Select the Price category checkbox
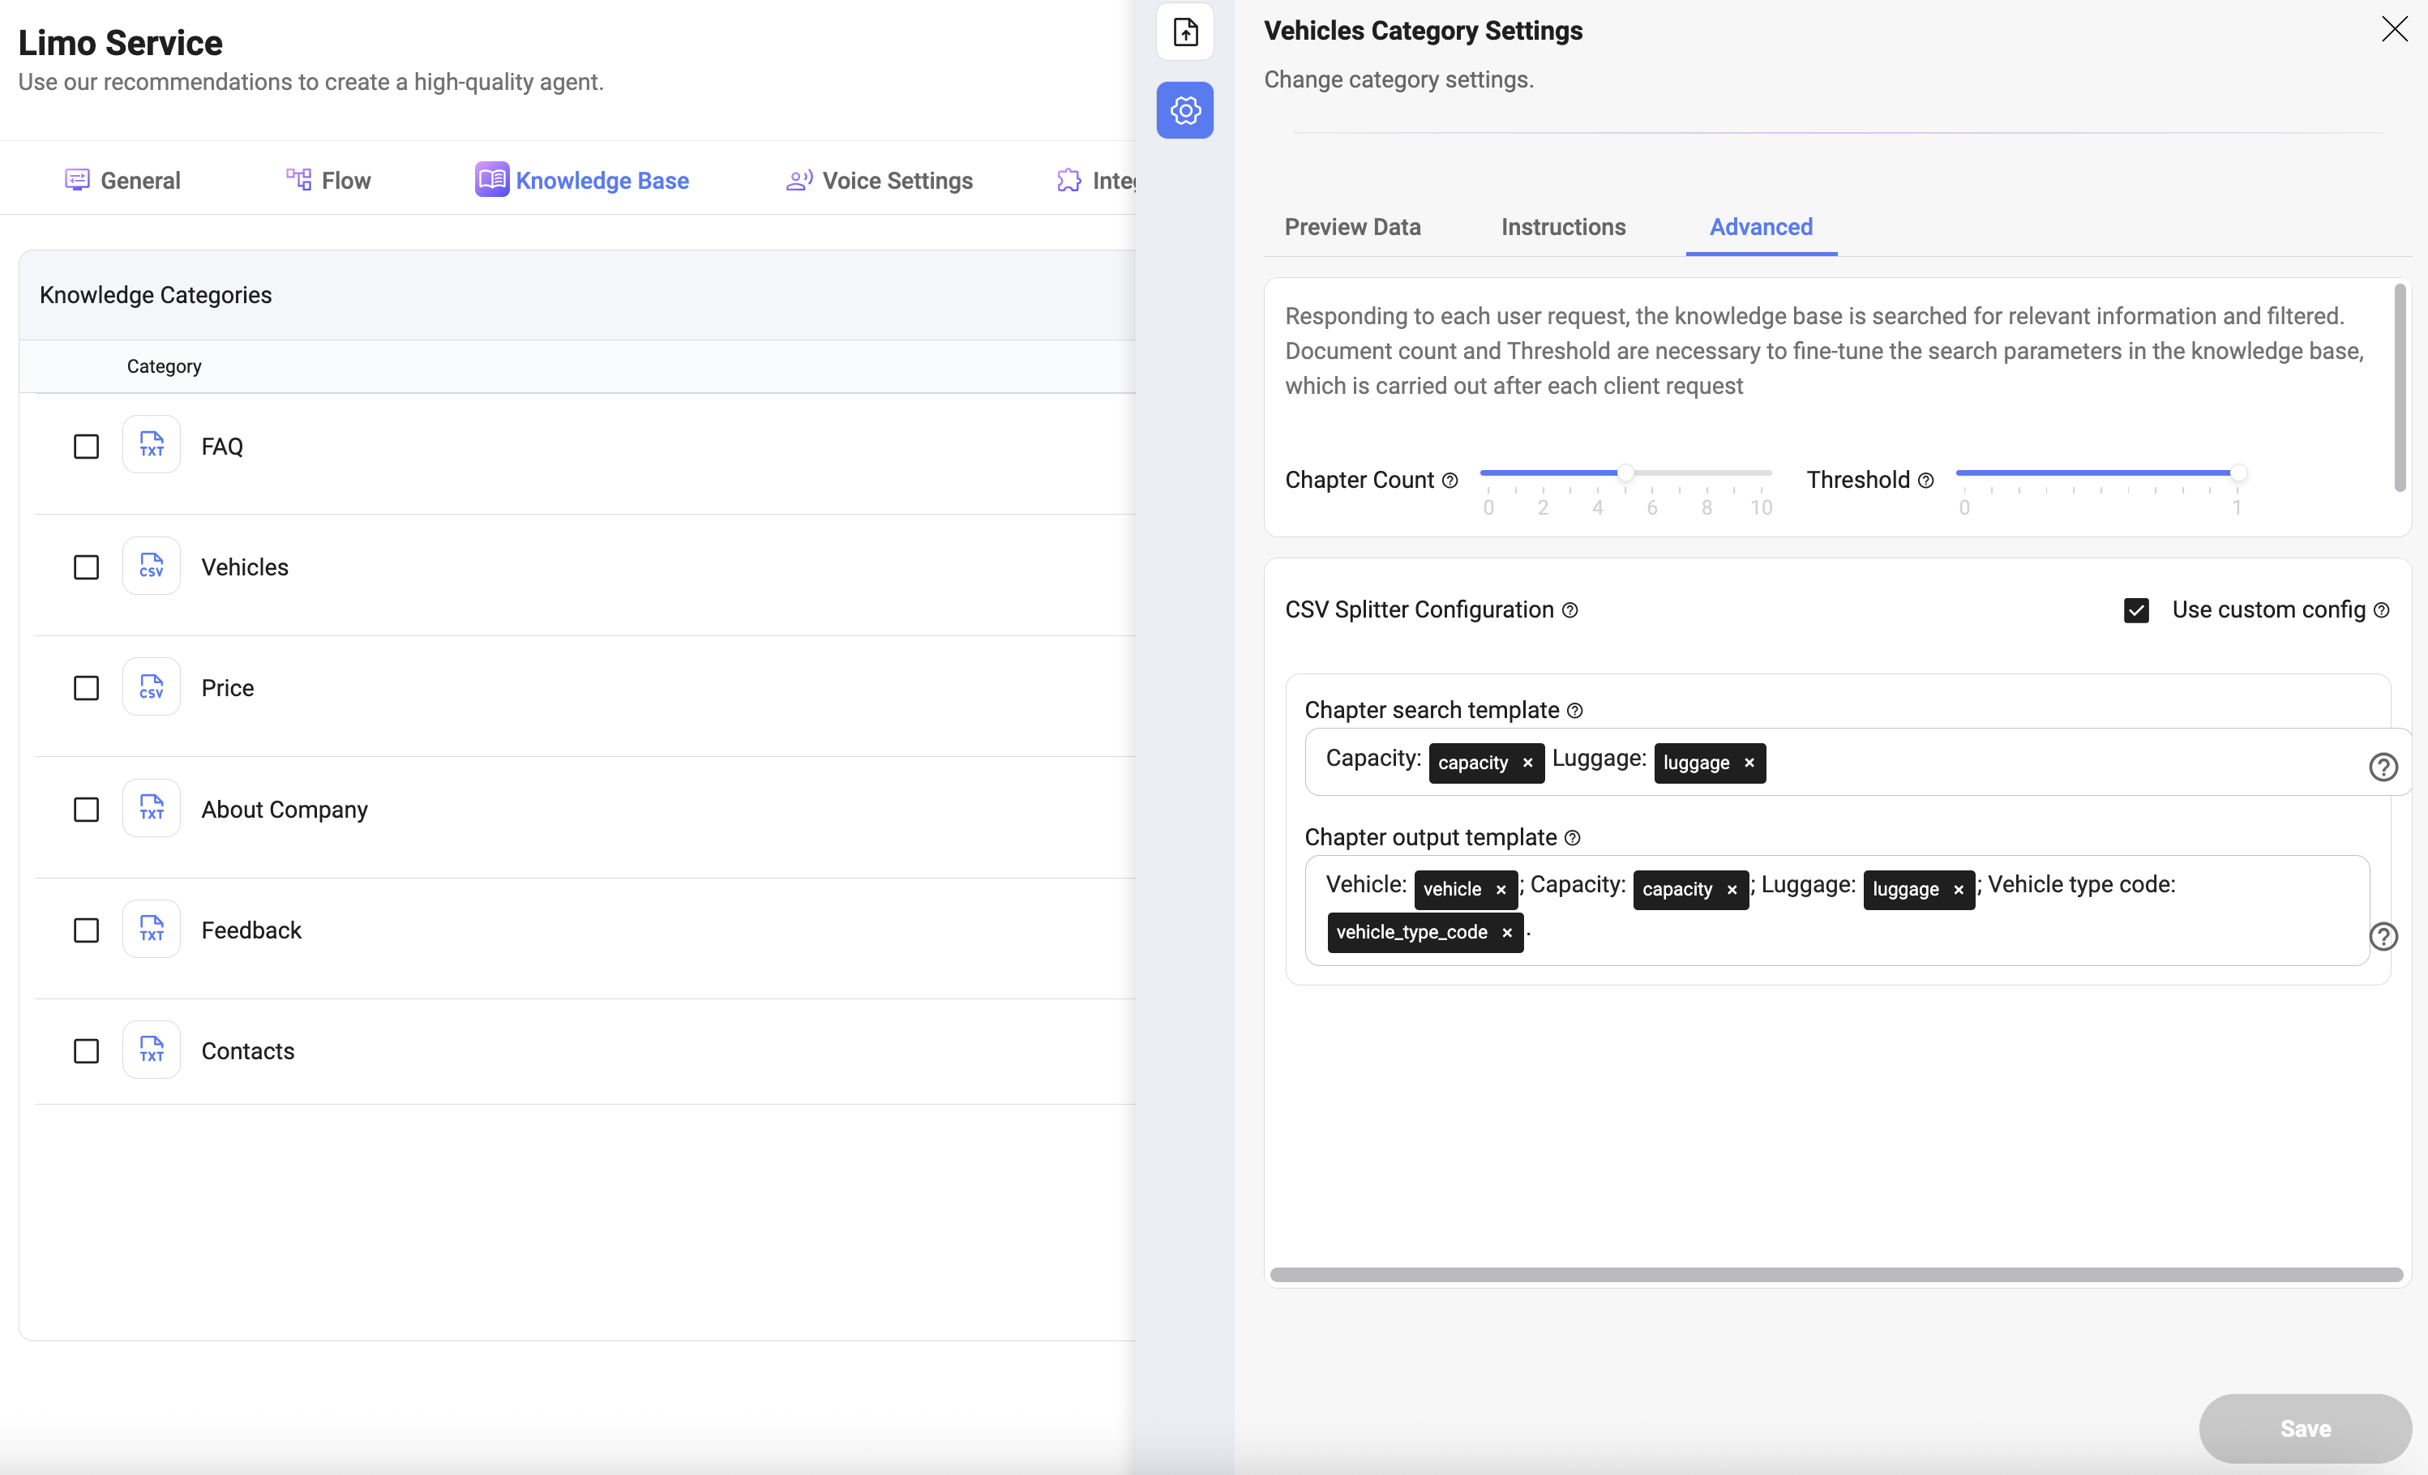This screenshot has height=1475, width=2428. [87, 688]
